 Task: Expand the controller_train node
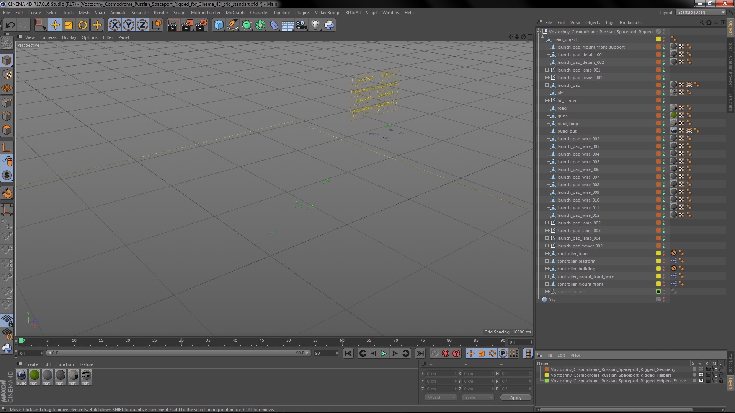click(x=547, y=254)
